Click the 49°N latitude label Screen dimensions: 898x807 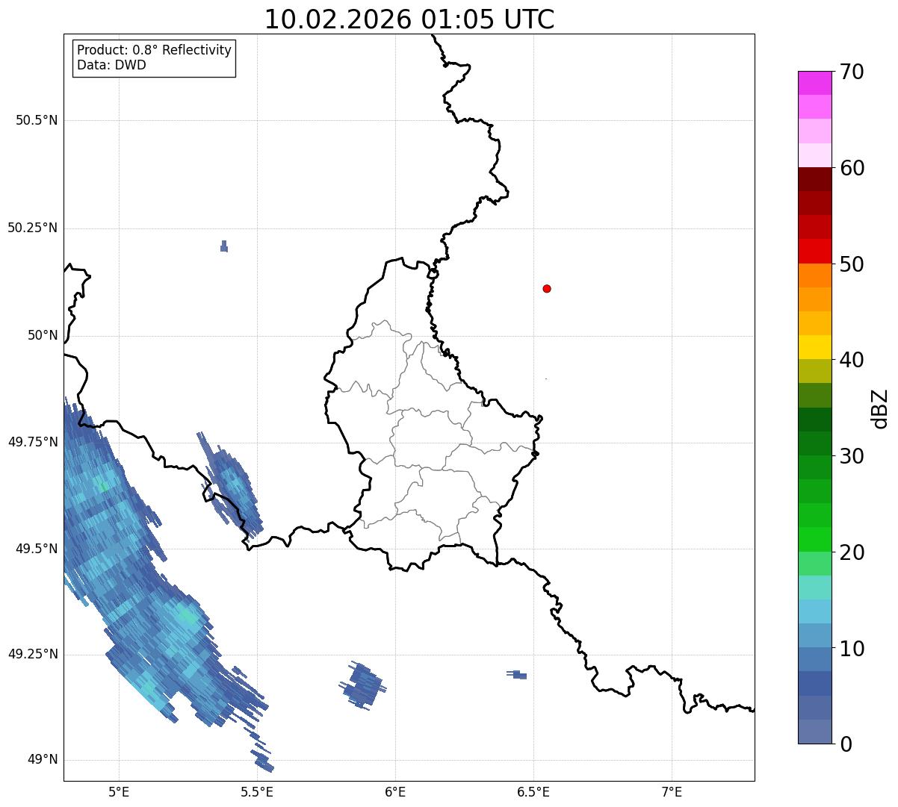click(x=43, y=760)
